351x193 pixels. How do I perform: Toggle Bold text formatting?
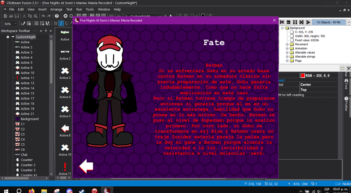[x=55, y=23]
